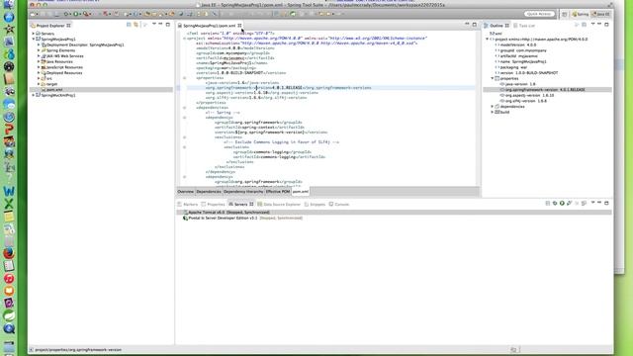Open the Data Source Explorer tab
633x356 pixels.
point(279,205)
